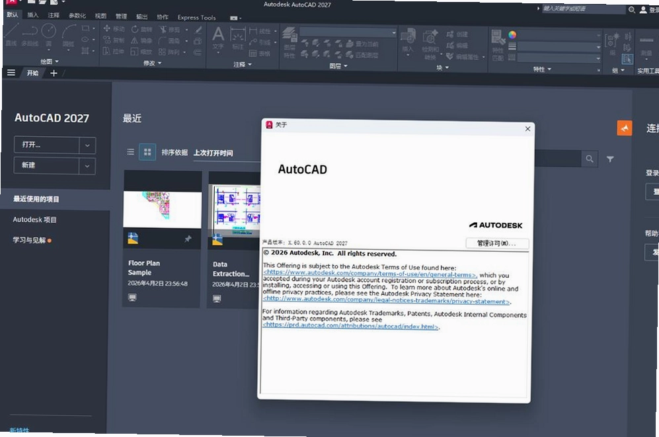The width and height of the screenshot is (659, 437).
Task: Open the attributions index.html link
Action: (x=351, y=326)
